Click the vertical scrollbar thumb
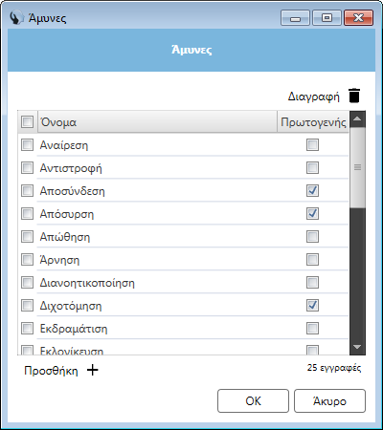This screenshot has width=383, height=430. pos(357,168)
